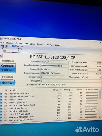Click the Текущее column header
Screen dimensions: 102x136
tap(57, 90)
